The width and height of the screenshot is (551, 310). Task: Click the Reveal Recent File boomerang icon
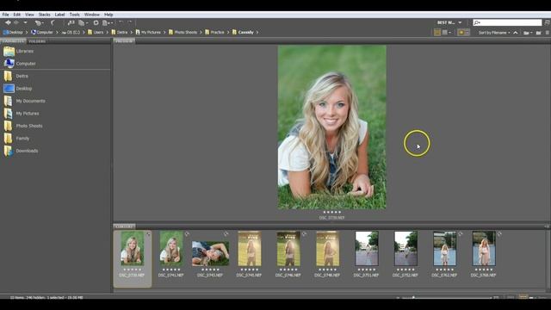(53, 22)
